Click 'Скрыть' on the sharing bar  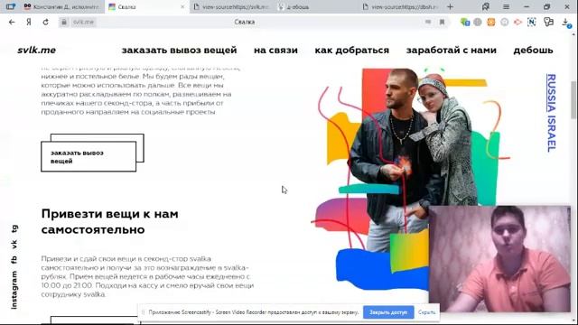click(x=427, y=312)
